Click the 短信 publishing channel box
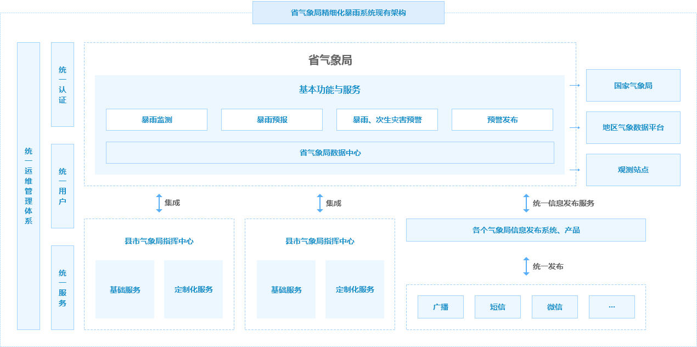697x347 pixels. click(498, 307)
